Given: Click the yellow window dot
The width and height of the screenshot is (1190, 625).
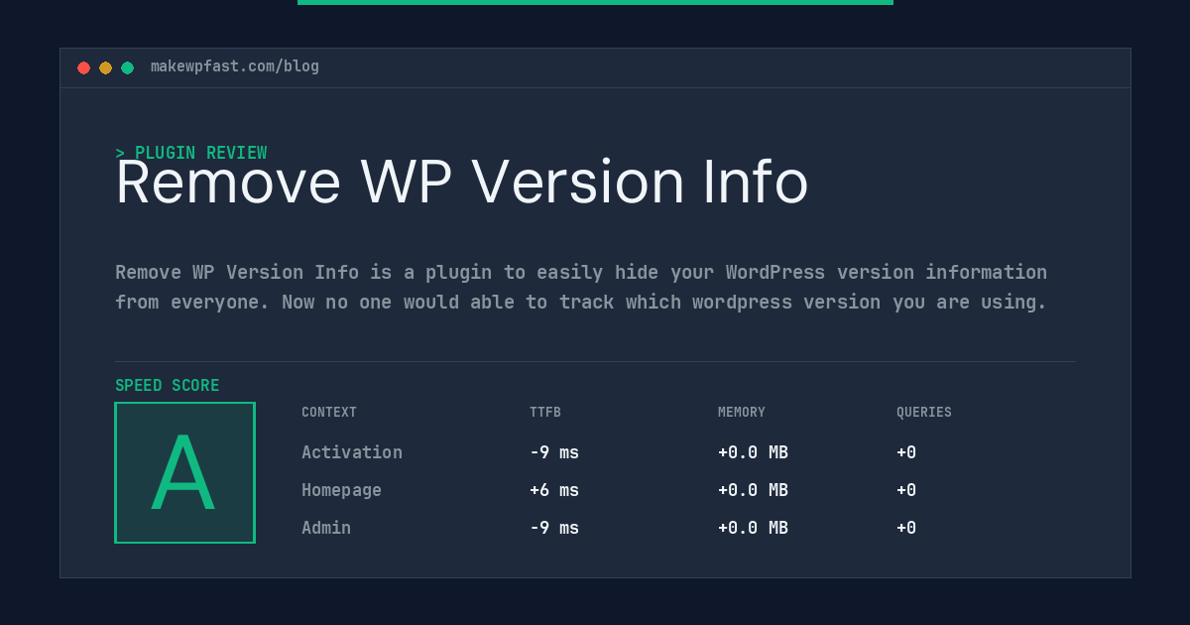Looking at the screenshot, I should (105, 67).
